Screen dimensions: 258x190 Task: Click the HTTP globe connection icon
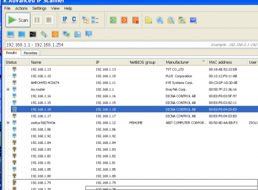coord(160,20)
